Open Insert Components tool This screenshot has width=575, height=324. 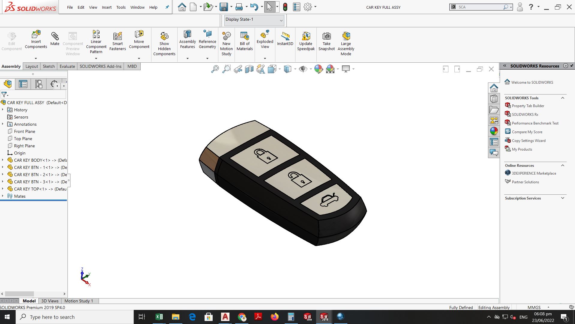36,39
